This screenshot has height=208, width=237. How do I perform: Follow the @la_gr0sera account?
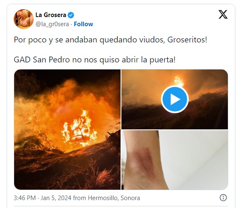click(x=84, y=24)
